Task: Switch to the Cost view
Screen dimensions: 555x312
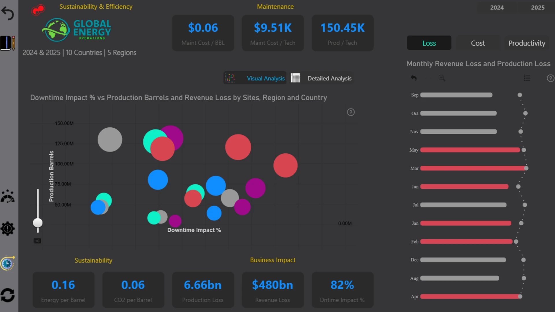Action: click(478, 43)
